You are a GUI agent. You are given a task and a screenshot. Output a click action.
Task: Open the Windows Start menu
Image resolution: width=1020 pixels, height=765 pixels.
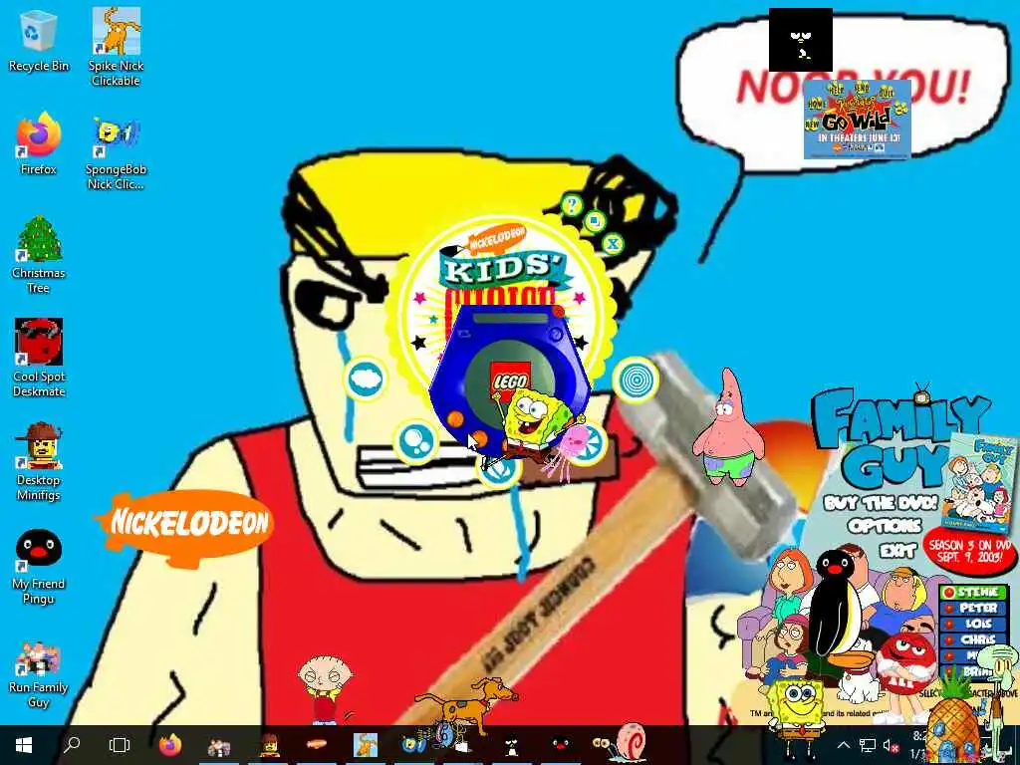[24, 745]
